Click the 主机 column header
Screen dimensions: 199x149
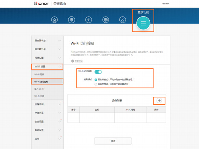[97, 110]
